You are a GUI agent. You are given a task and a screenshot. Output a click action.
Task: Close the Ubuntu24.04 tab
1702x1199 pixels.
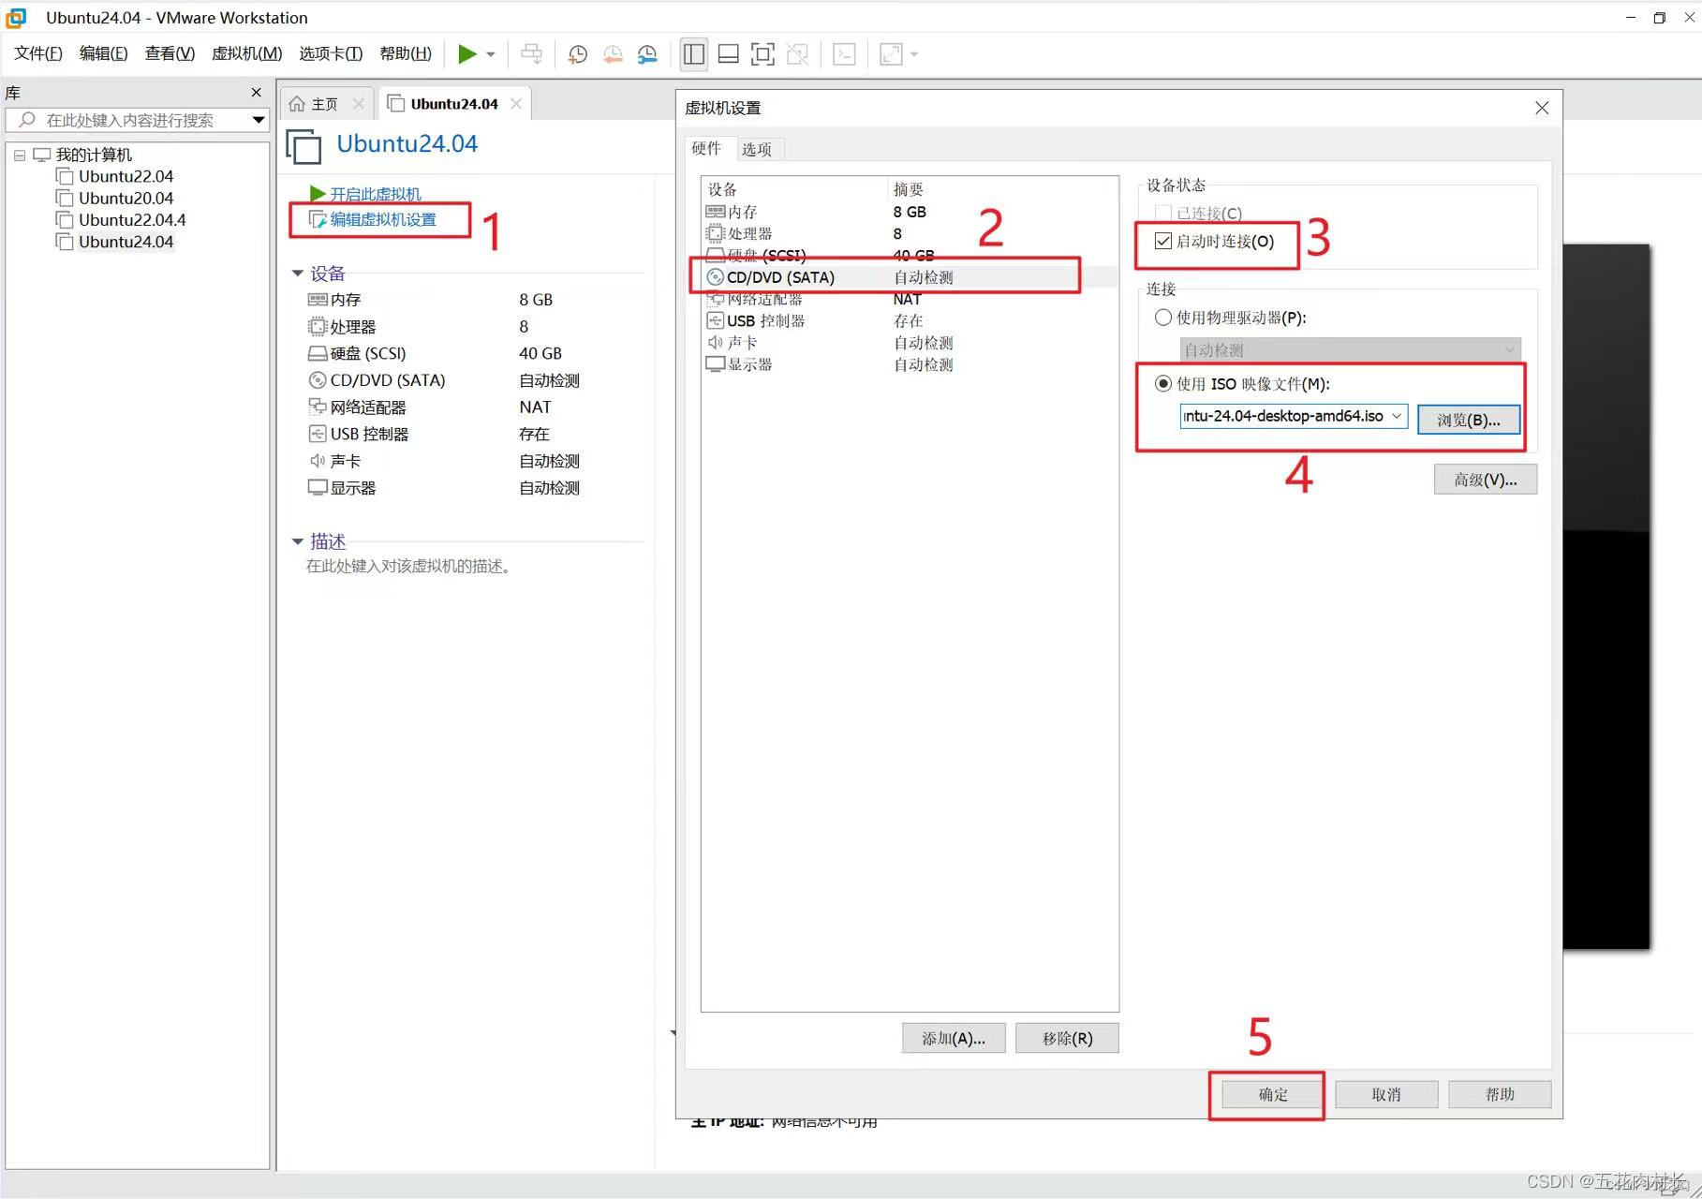click(x=516, y=104)
